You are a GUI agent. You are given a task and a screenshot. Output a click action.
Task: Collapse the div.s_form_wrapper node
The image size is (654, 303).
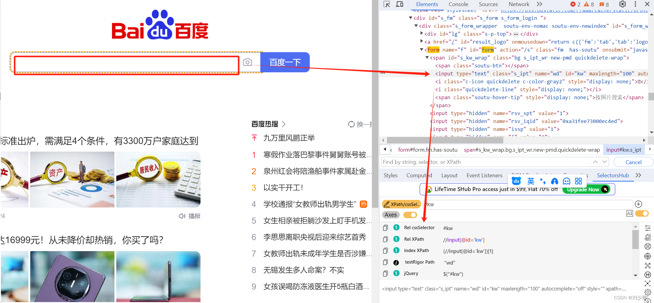point(416,26)
